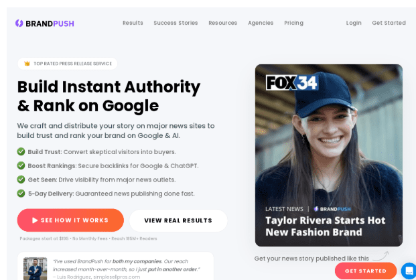Click Get Started in the top navigation

[389, 23]
